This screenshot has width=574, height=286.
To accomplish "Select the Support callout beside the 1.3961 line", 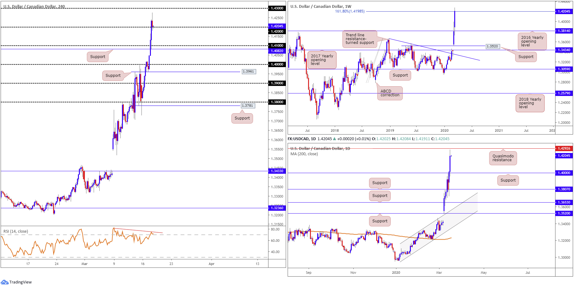I will 113,76.
